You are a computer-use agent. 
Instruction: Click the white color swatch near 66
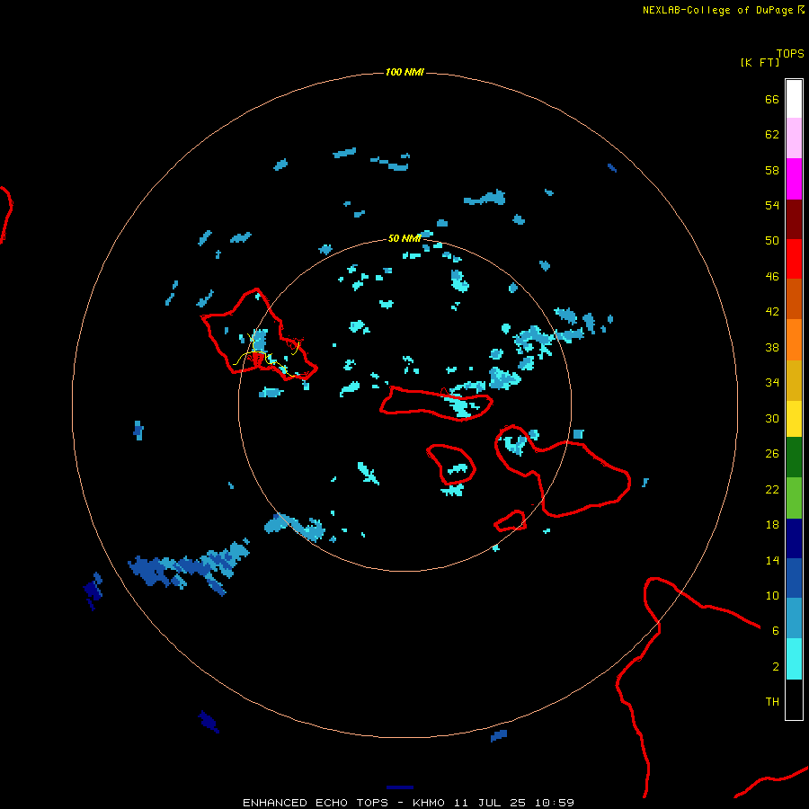(x=794, y=99)
